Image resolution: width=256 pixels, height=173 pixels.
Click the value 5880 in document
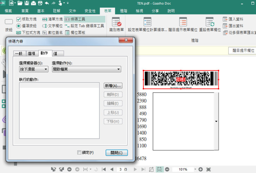142,94
